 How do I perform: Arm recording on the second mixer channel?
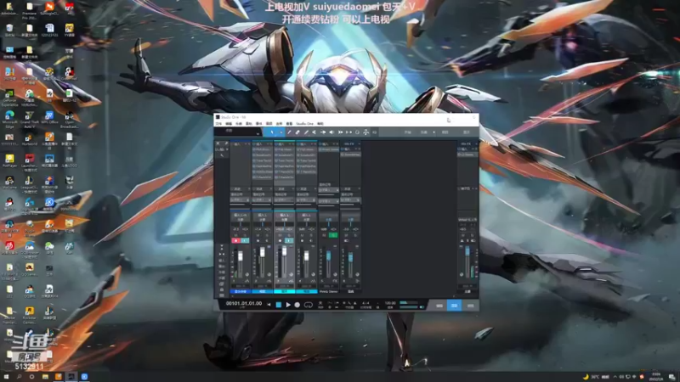point(258,240)
